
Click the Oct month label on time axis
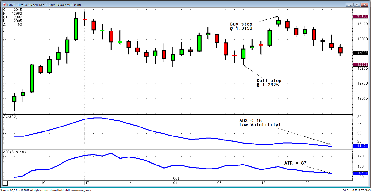click(176, 179)
